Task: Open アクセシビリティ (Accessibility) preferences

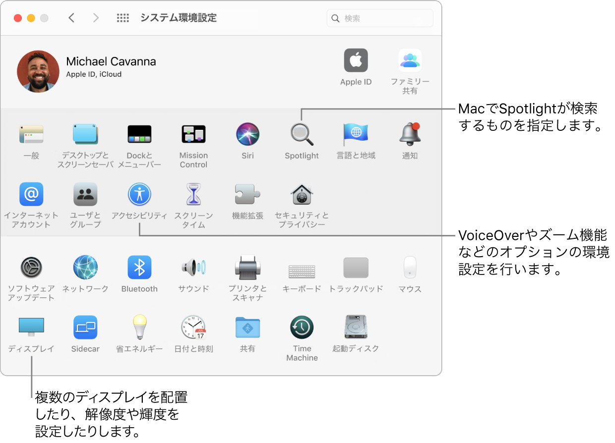Action: point(139,194)
